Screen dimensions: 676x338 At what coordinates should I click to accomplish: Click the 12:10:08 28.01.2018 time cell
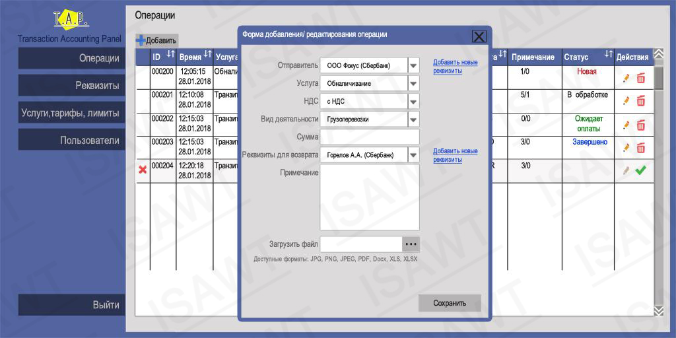pos(195,100)
